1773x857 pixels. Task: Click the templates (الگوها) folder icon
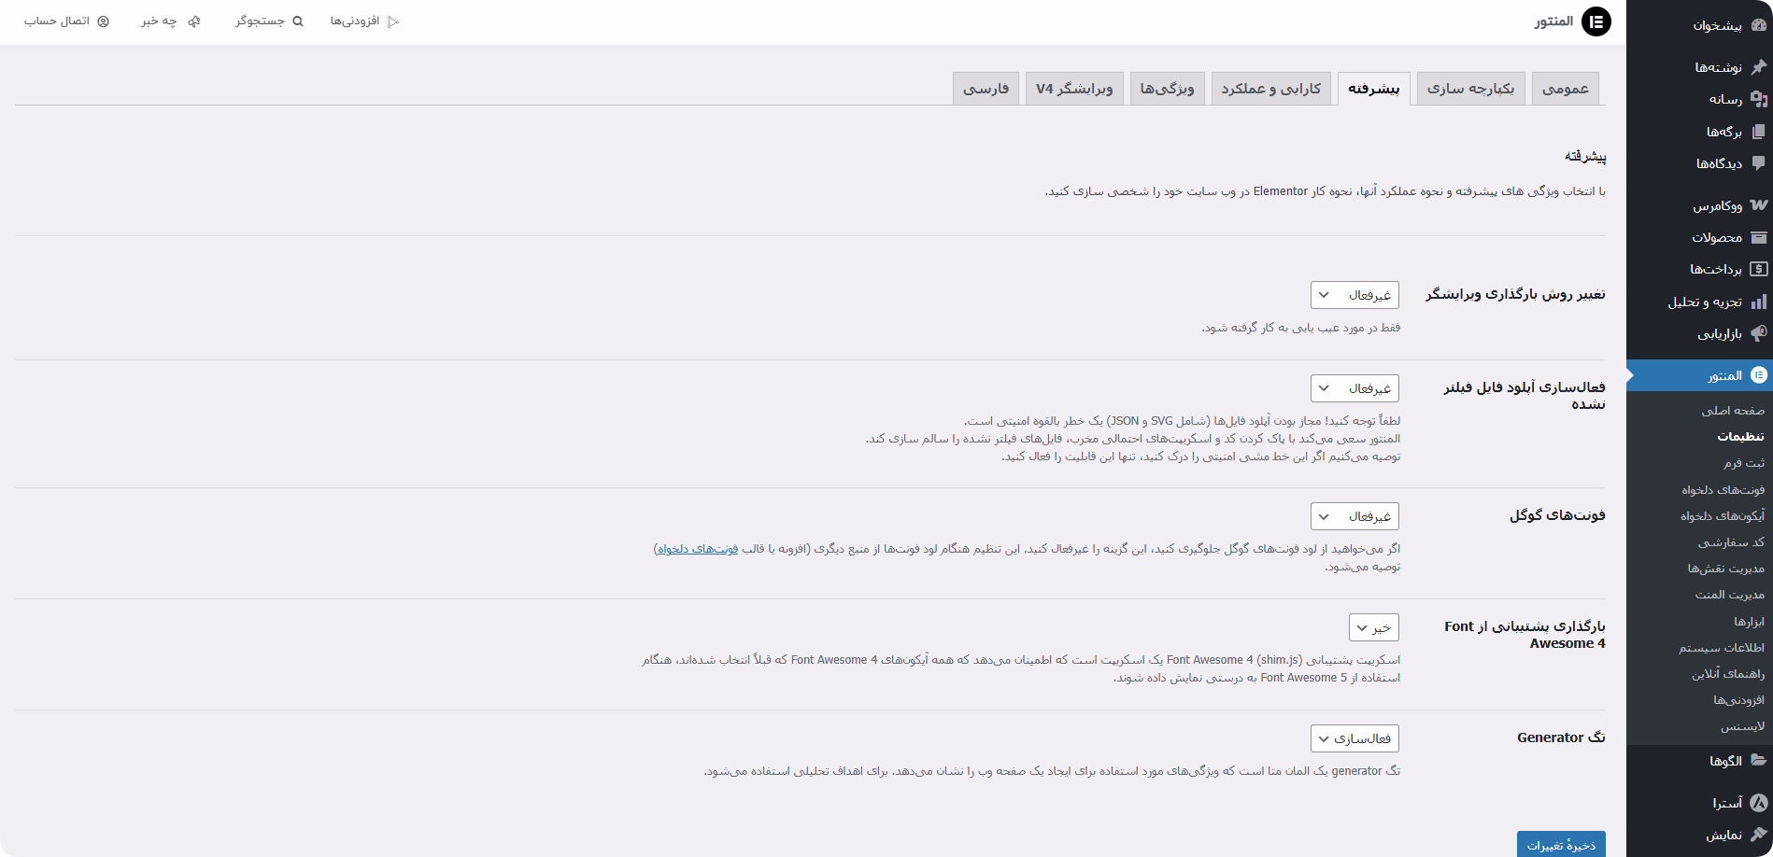click(x=1759, y=761)
